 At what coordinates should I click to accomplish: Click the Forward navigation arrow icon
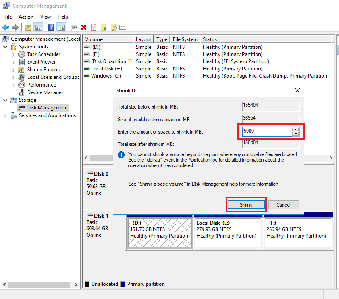coord(15,27)
